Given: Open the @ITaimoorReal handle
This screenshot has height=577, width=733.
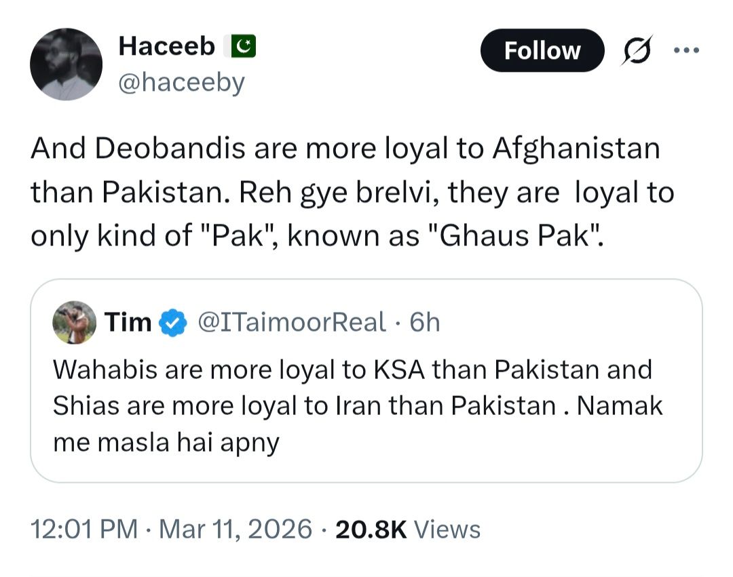Looking at the screenshot, I should click(x=292, y=323).
